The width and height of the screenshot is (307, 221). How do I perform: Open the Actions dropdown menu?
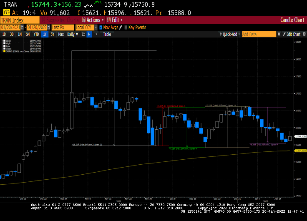tap(93, 20)
